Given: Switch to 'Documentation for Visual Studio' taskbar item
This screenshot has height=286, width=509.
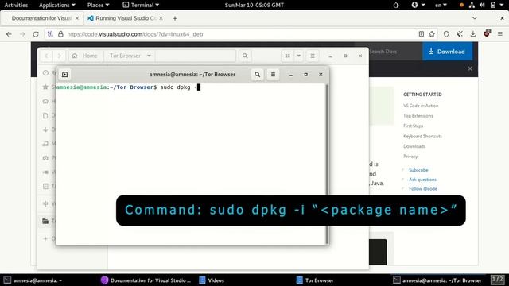Looking at the screenshot, I should tap(146, 280).
